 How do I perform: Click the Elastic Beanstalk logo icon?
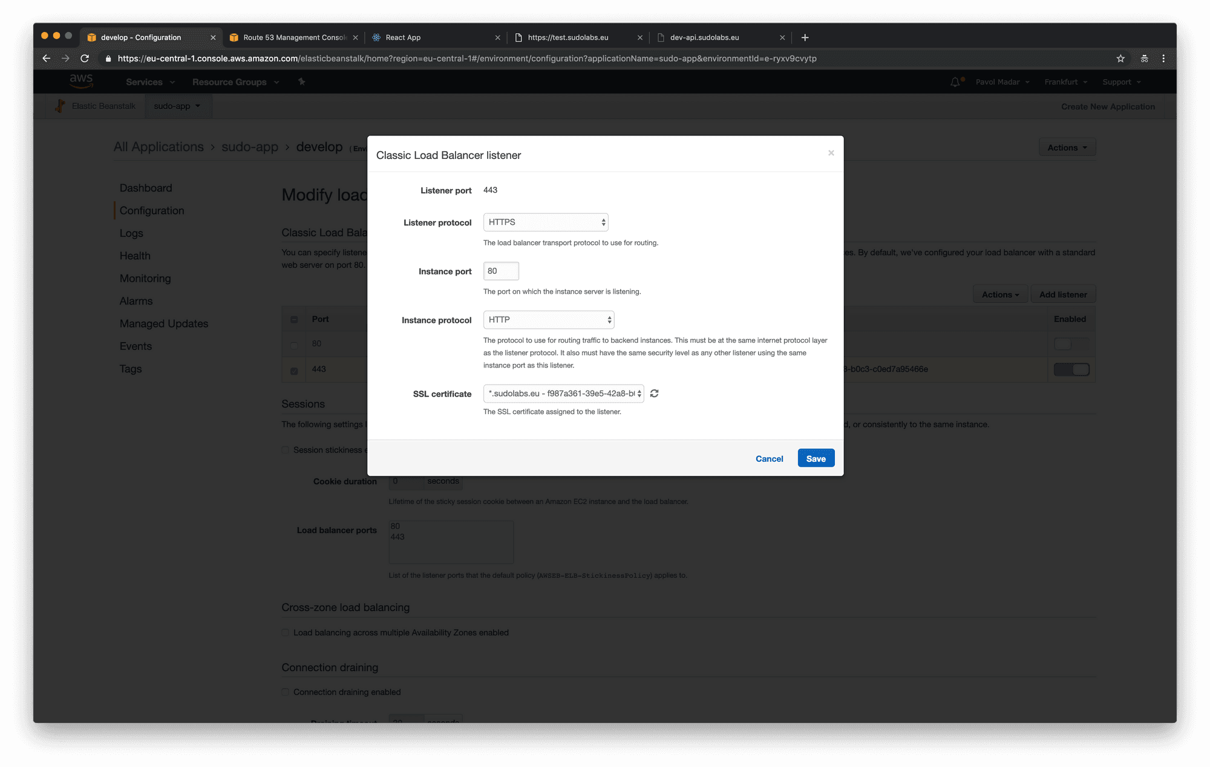pos(60,106)
